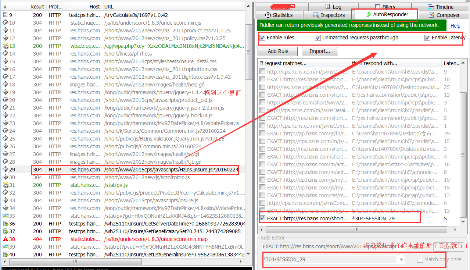Click the stopwatch icon on Statistics tab
The image size is (470, 270).
[x=268, y=15]
